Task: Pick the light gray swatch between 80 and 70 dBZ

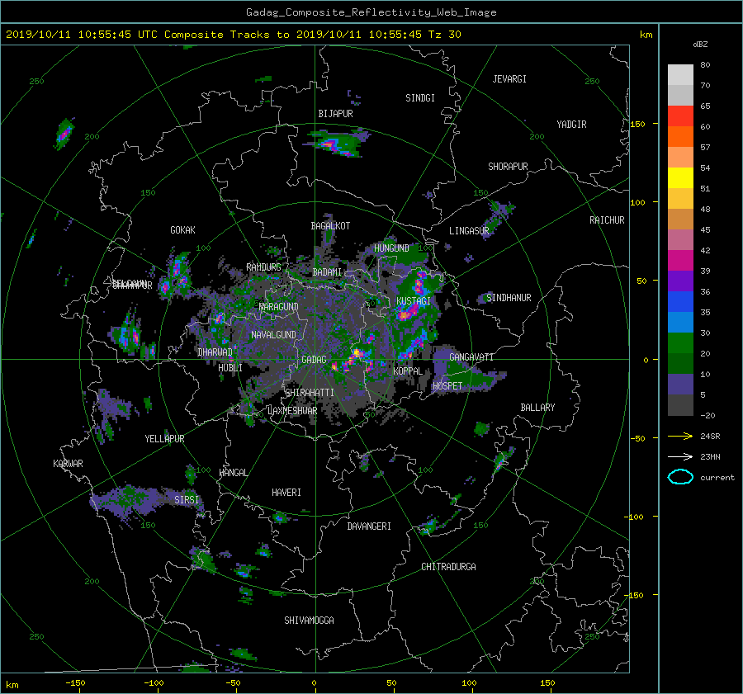Action: coord(680,75)
